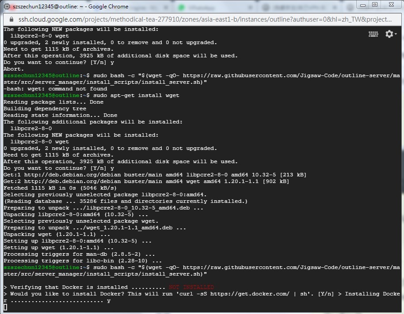The width and height of the screenshot is (404, 314).
Task: Open the SSH settings gear menu
Action: (x=391, y=34)
